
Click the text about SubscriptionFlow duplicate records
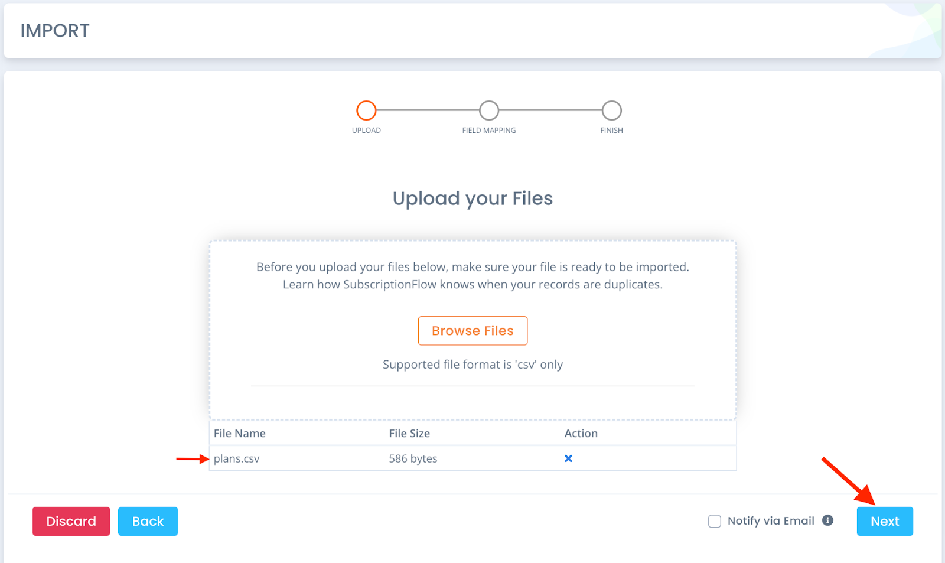coord(472,285)
